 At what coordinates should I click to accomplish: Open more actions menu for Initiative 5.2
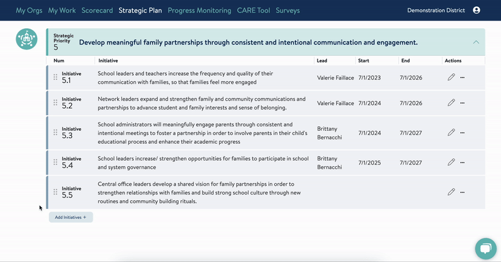coord(463,103)
